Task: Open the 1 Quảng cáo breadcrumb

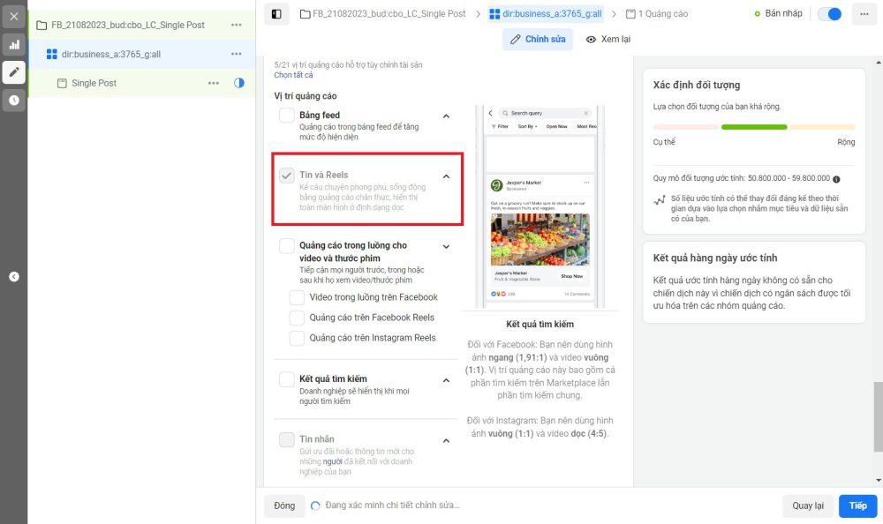Action: [x=657, y=13]
